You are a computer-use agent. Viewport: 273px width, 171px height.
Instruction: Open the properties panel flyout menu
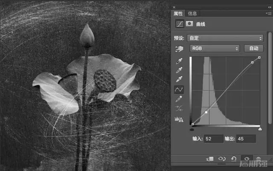point(269,13)
